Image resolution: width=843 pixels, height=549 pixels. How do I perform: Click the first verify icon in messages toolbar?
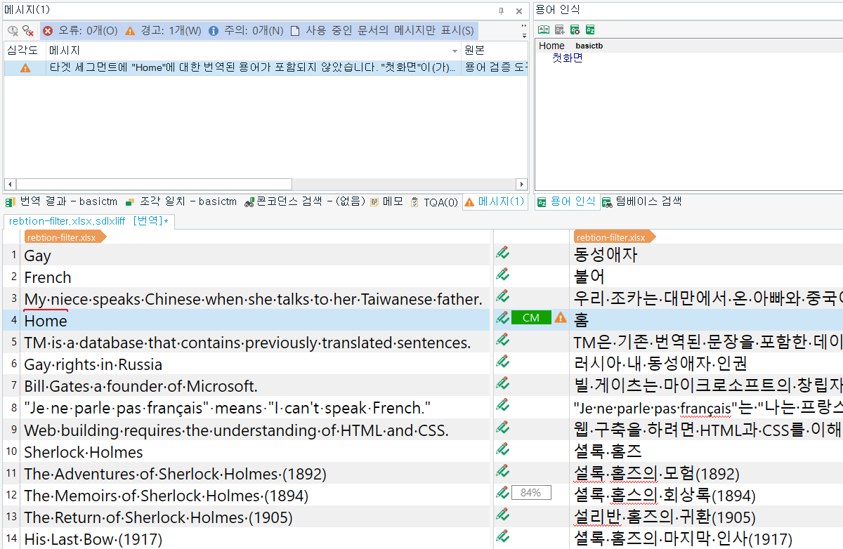point(12,31)
